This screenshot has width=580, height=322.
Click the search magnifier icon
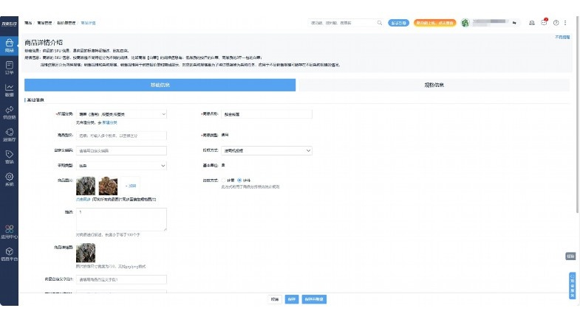[x=380, y=23]
